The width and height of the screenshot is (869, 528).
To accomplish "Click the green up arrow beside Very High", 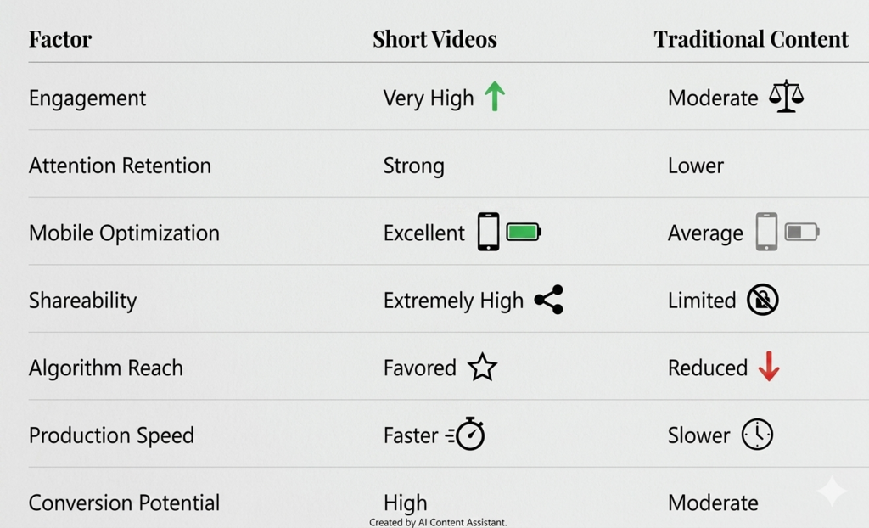I will (x=495, y=96).
